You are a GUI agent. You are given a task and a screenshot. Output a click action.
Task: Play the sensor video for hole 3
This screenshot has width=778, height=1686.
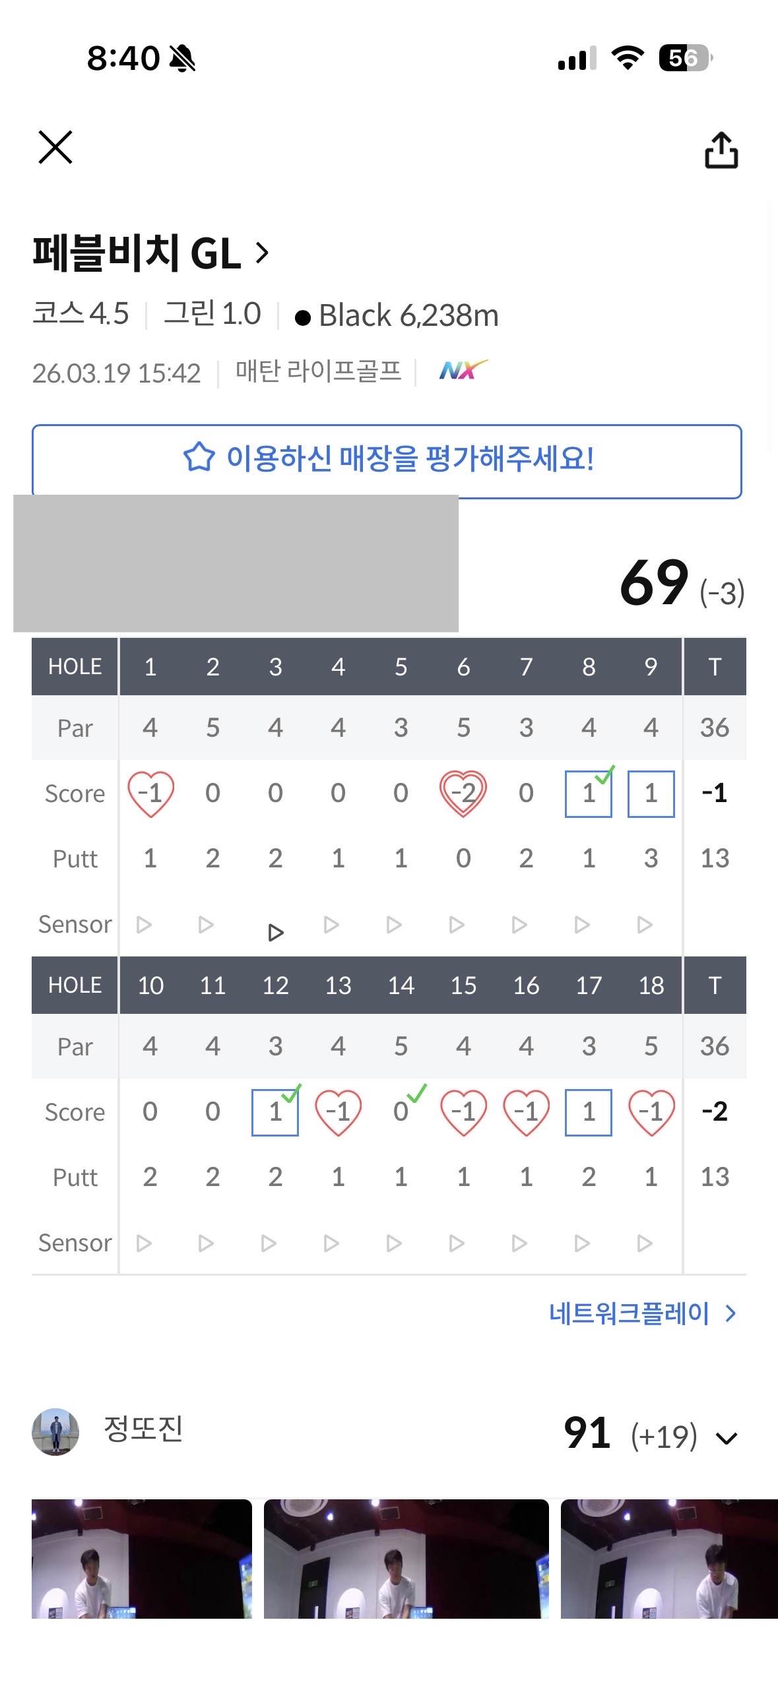point(276,932)
